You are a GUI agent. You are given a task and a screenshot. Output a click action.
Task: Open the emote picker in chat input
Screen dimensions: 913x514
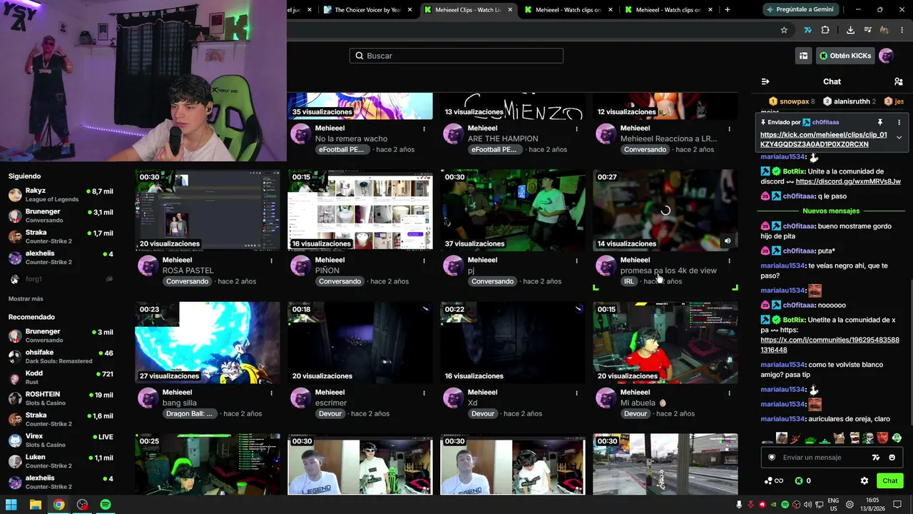click(x=892, y=458)
